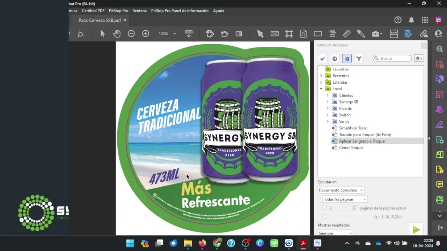Open Photoshop from the taskbar
Screen dimensions: 447x251
(x=317, y=243)
